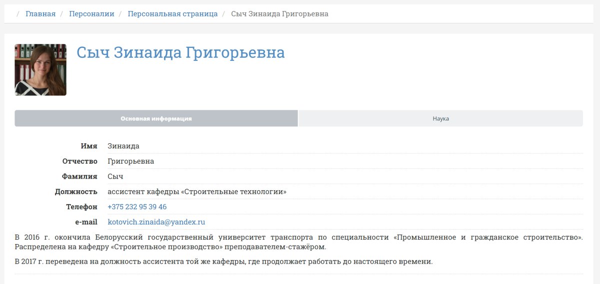Click the e-mail field label
The image size is (600, 284).
(86, 222)
